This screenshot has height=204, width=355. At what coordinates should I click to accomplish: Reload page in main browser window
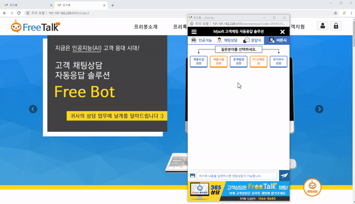(x=19, y=13)
